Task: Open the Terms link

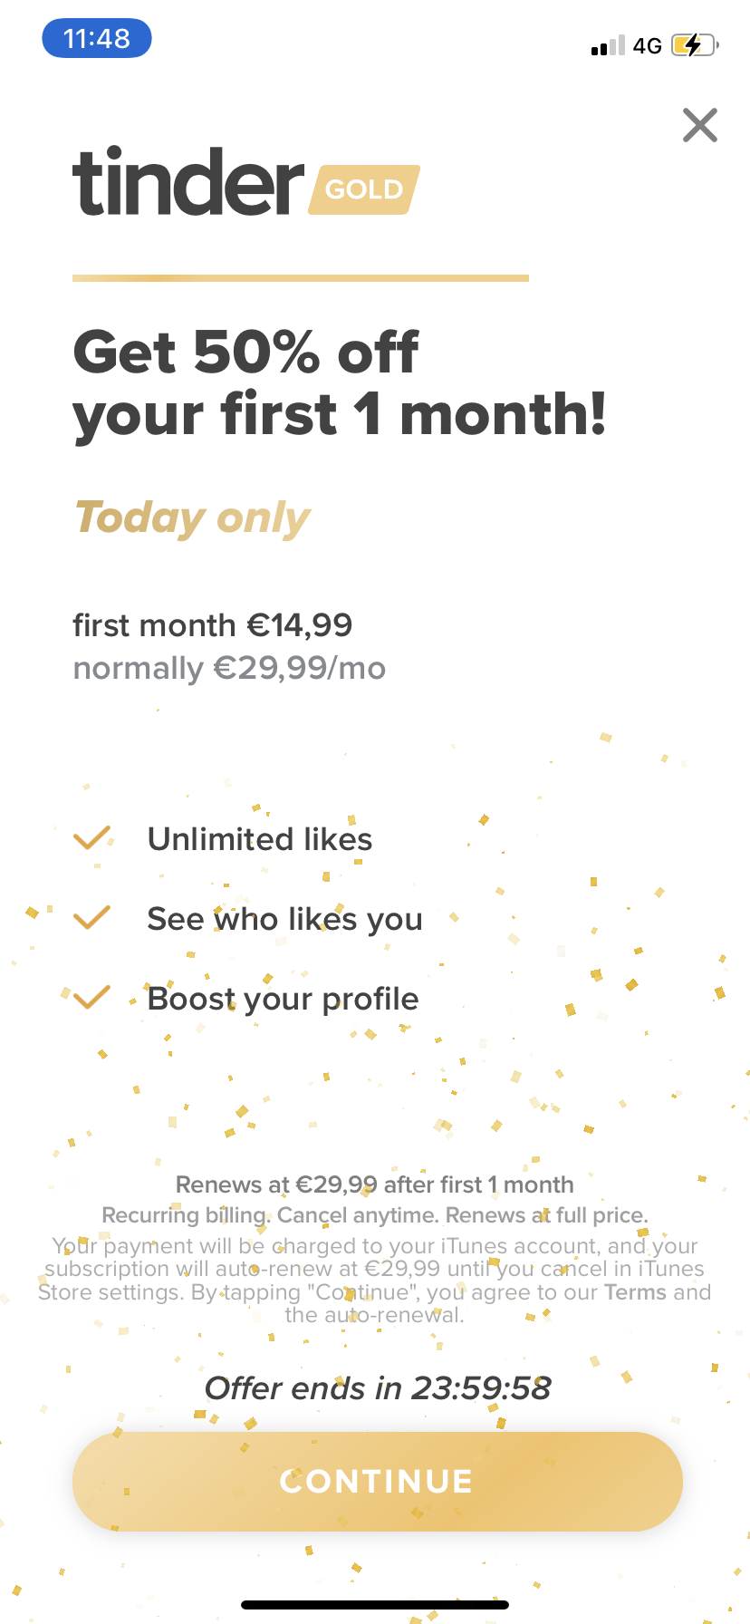Action: tap(635, 1291)
